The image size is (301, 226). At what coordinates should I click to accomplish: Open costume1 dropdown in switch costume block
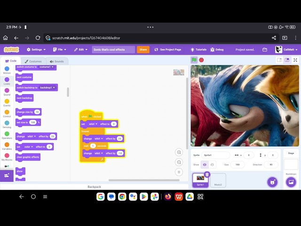46,67
